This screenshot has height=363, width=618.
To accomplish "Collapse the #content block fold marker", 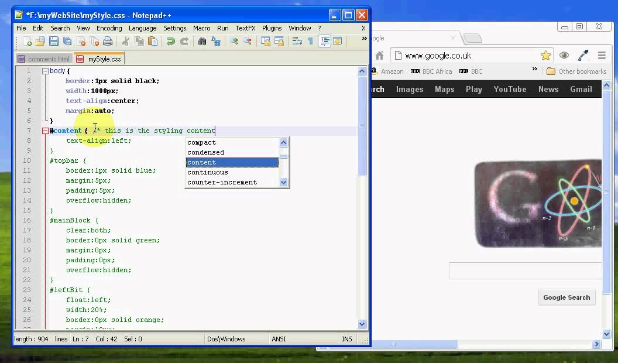I will click(x=45, y=131).
